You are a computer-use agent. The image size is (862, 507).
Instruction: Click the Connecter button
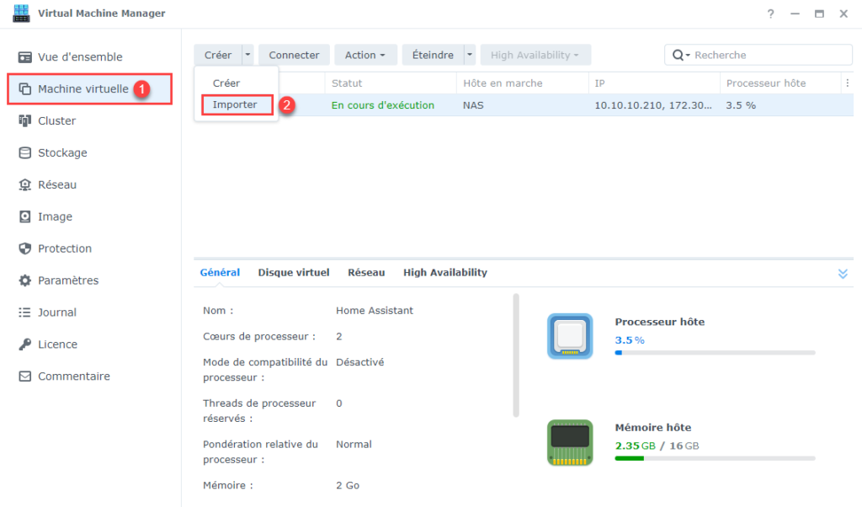(294, 55)
